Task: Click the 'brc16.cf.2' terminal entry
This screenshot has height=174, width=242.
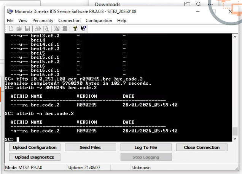Action: coord(45,75)
